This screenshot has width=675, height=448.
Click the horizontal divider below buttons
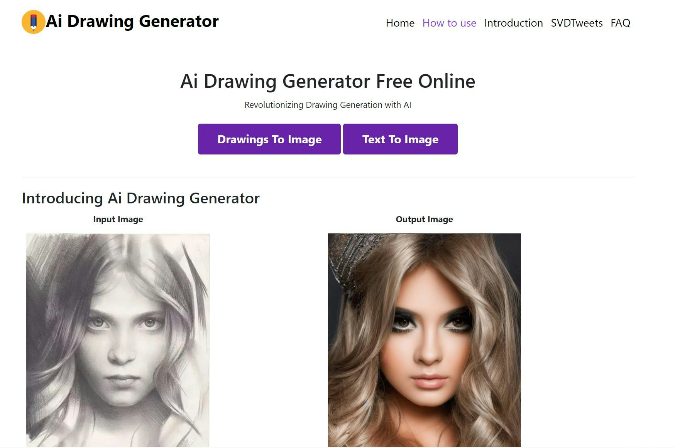pyautogui.click(x=328, y=178)
